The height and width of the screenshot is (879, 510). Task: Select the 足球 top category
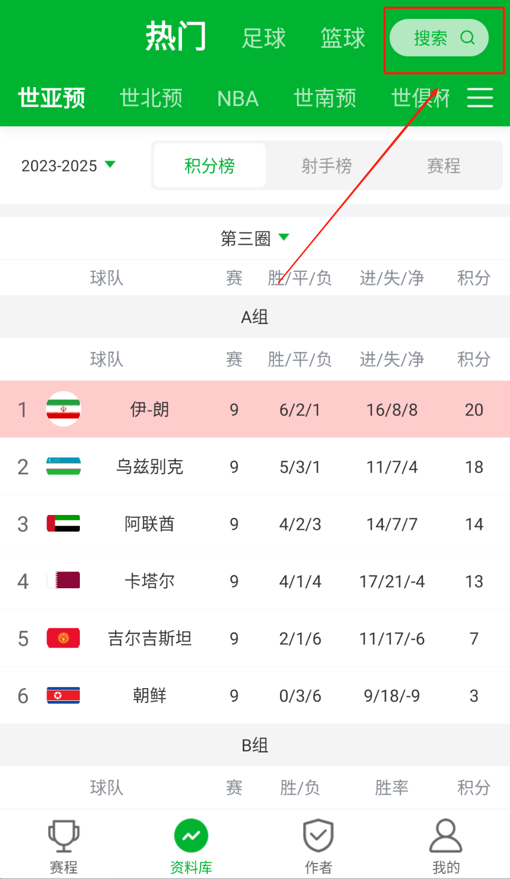point(264,38)
